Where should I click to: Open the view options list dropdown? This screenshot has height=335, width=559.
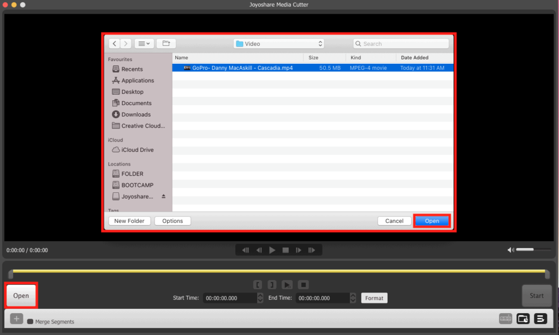pos(144,44)
